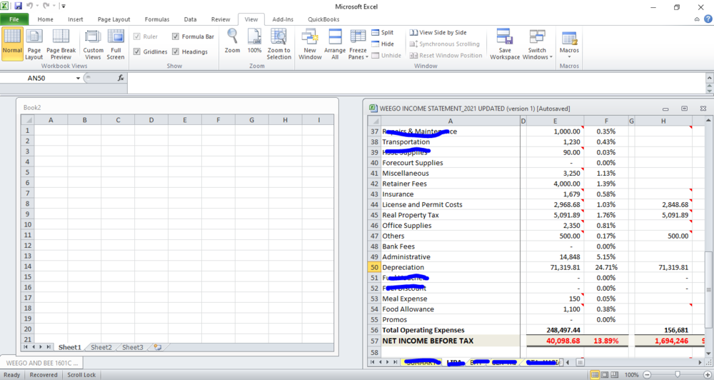Screen dimensions: 714x380
Task: Redo action in Quick Access toolbar
Action: 46,6
